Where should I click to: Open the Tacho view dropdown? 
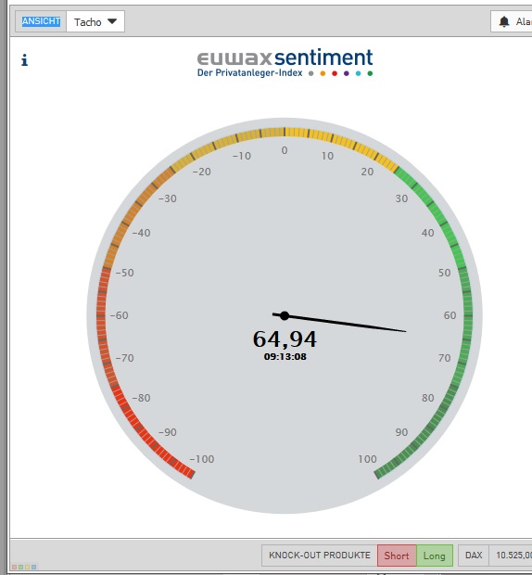95,21
